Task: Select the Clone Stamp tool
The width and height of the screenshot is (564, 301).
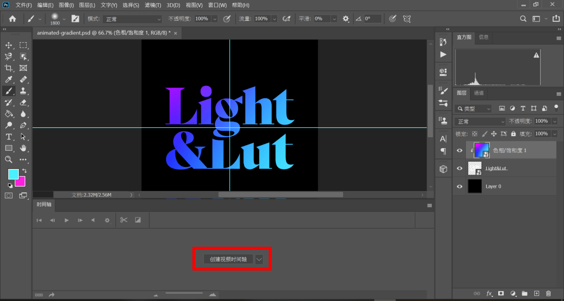Action: click(x=23, y=91)
